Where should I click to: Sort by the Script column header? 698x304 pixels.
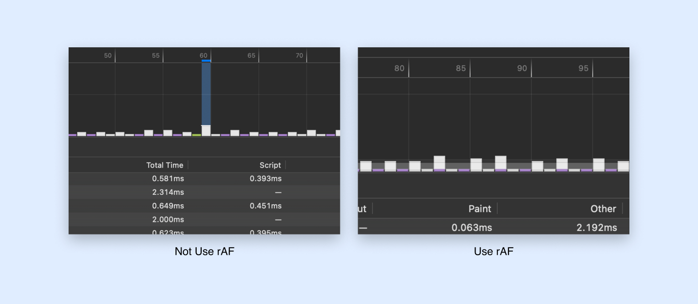270,165
